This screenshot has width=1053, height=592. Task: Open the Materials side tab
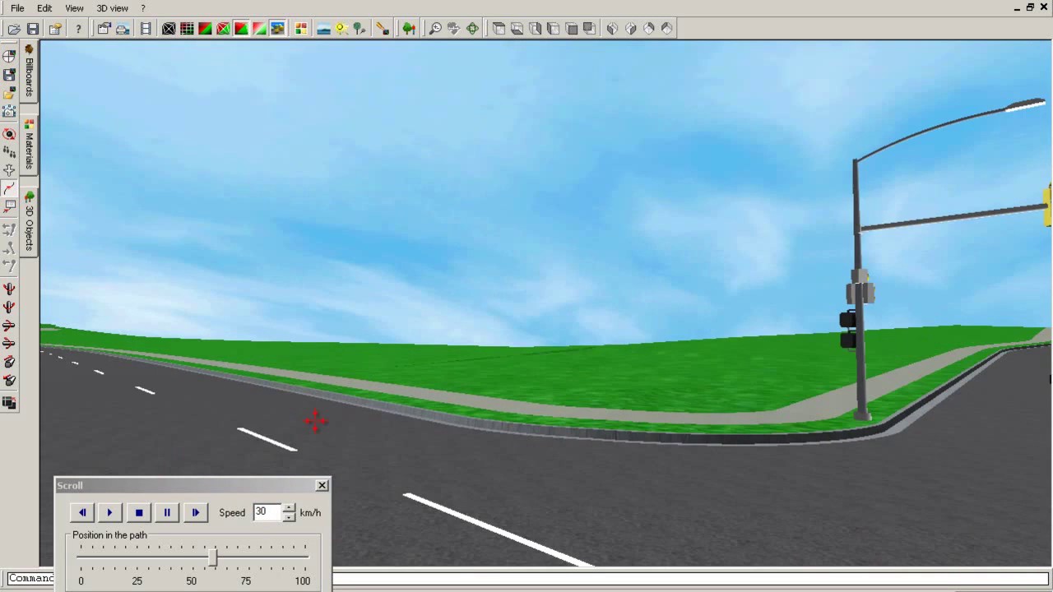tap(29, 146)
